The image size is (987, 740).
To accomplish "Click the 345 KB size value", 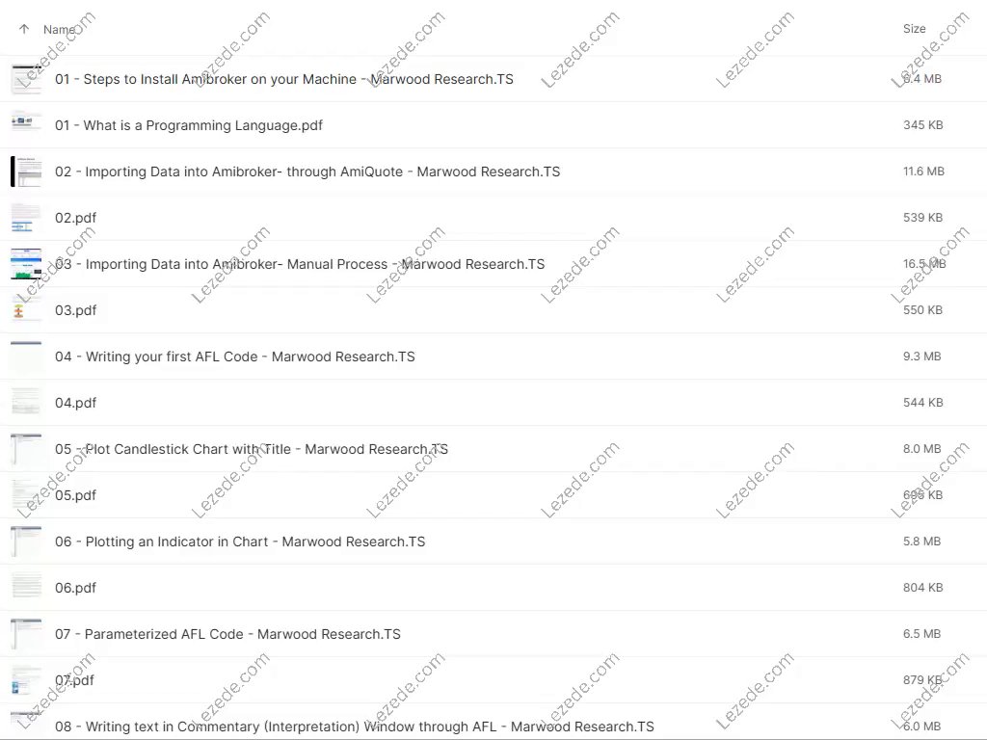I will (x=922, y=125).
